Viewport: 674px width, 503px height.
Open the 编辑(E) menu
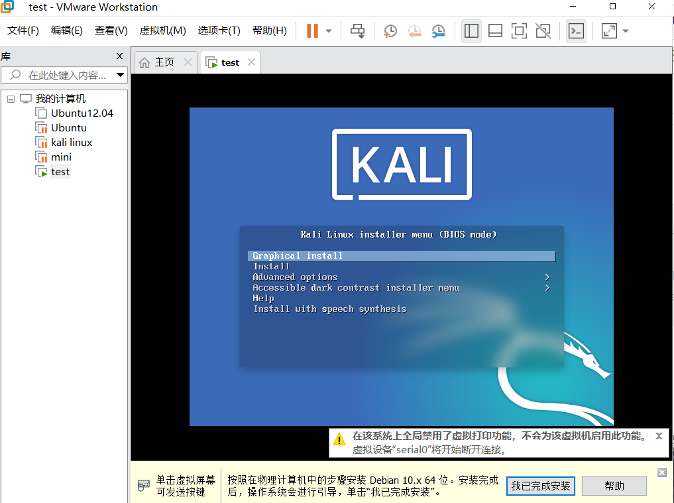pos(67,31)
